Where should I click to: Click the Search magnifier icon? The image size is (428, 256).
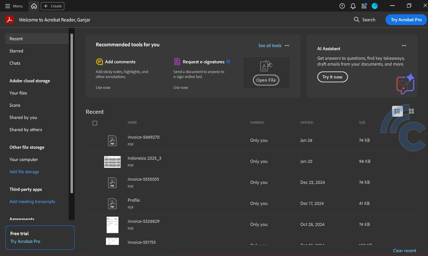(356, 20)
